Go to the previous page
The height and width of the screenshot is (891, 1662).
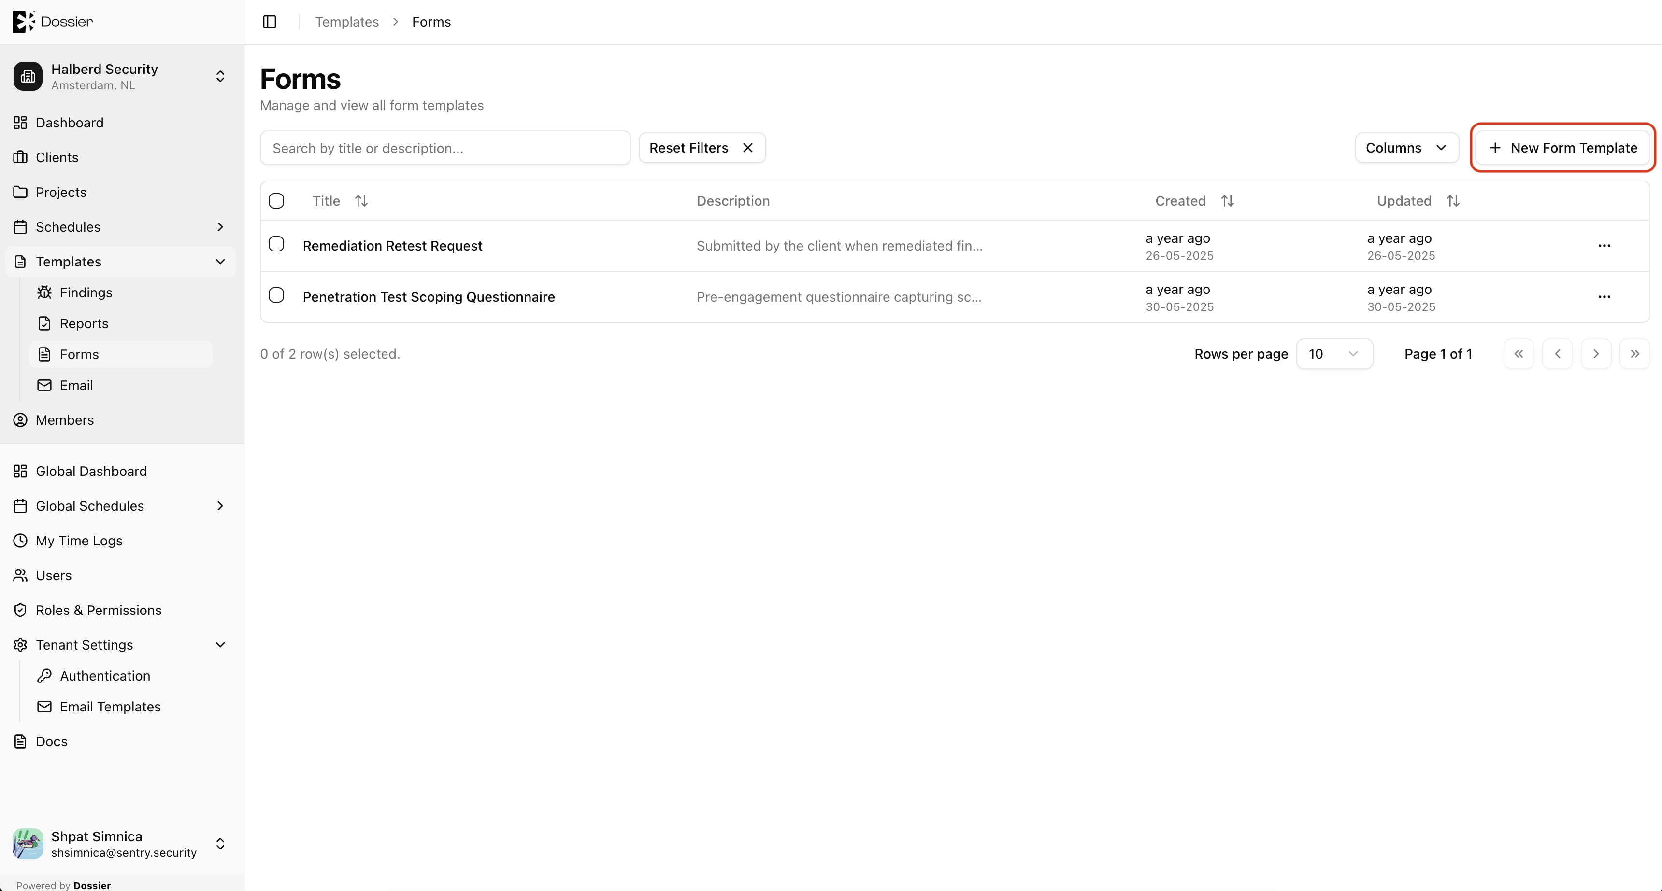coord(1558,354)
